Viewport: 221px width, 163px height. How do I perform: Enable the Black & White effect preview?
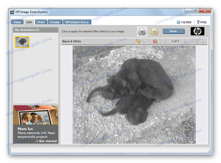click(142, 31)
